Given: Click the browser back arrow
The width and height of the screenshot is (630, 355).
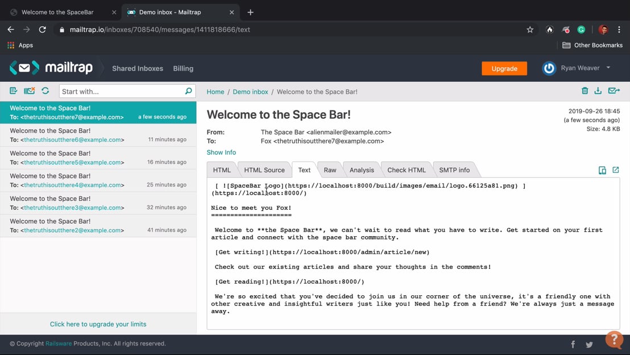Looking at the screenshot, I should point(11,30).
